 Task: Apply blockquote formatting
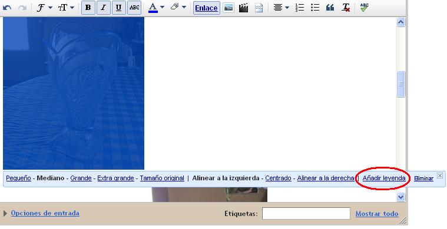[x=330, y=8]
